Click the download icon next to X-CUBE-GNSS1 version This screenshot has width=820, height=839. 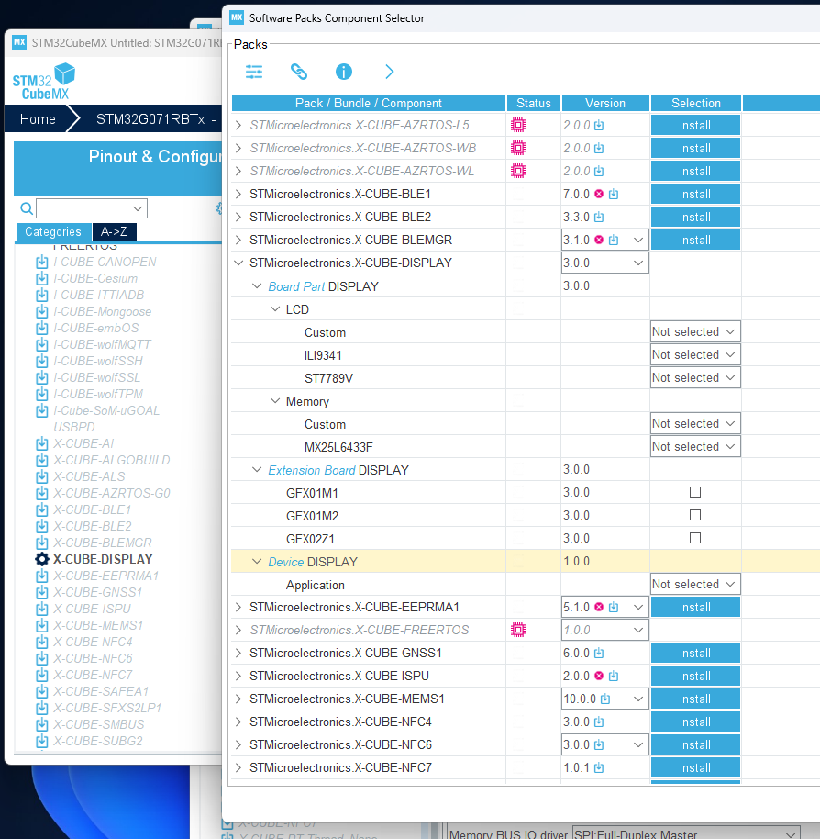pyautogui.click(x=599, y=654)
